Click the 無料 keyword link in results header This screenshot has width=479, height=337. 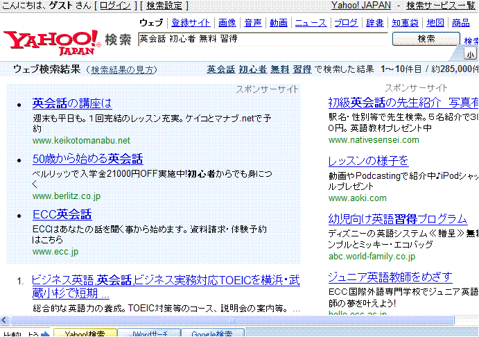click(280, 69)
